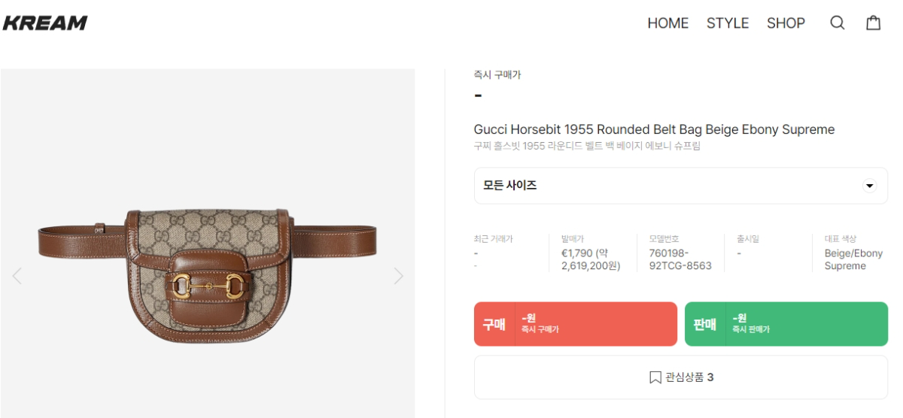Go to the HOME menu

click(x=667, y=23)
